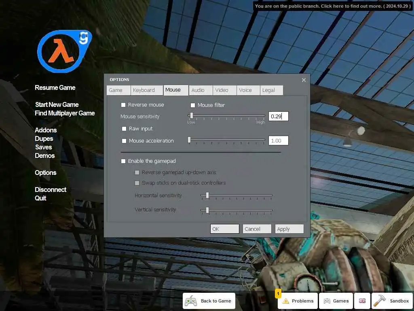Click the Mouse sensitivity slider handle
The height and width of the screenshot is (311, 414).
[x=192, y=115]
